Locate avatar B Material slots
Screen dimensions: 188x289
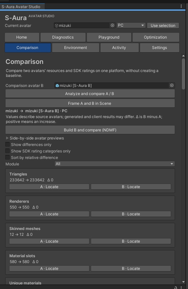(x=131, y=269)
